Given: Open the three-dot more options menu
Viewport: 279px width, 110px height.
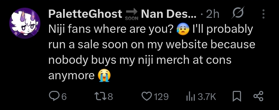Looking at the screenshot, I should point(263,14).
